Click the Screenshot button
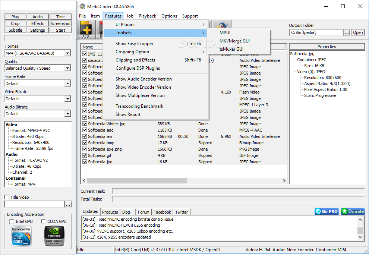 click(x=60, y=23)
